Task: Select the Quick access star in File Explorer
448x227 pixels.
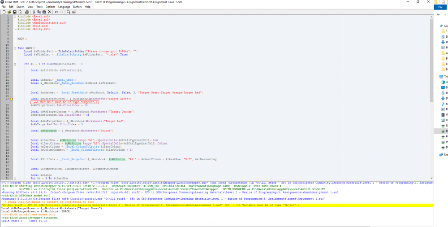Action: pyautogui.click(x=441, y=26)
